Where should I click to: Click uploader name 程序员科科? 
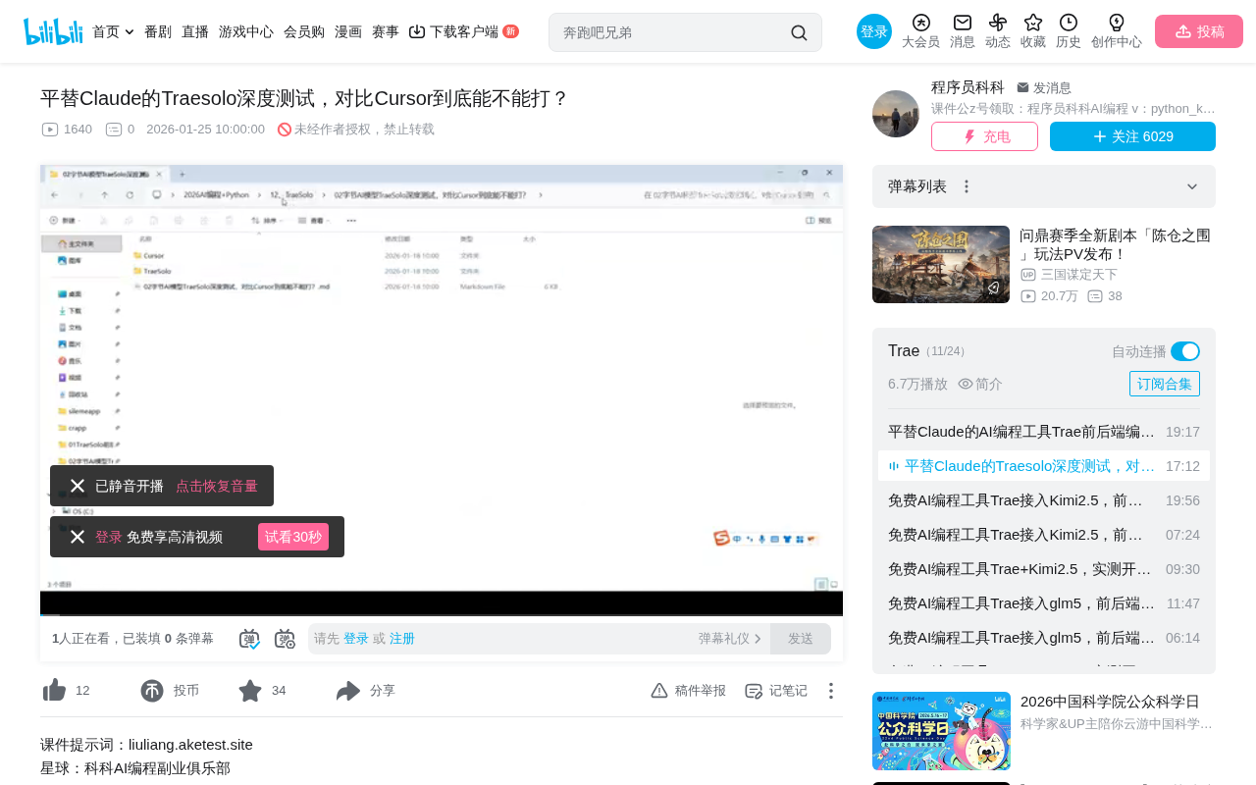(x=968, y=87)
